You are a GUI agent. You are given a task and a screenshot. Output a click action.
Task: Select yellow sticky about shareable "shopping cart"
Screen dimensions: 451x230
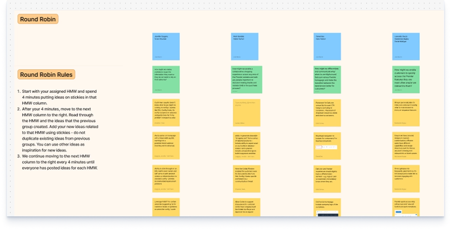(246, 146)
